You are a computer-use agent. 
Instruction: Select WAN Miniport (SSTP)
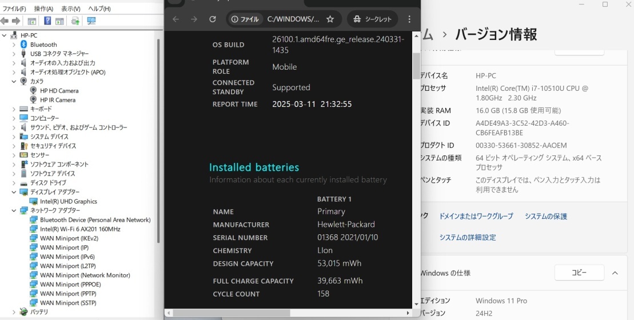[68, 303]
